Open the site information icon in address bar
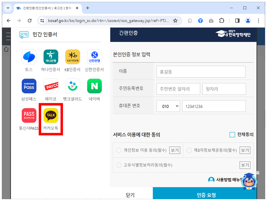 (x=42, y=21)
